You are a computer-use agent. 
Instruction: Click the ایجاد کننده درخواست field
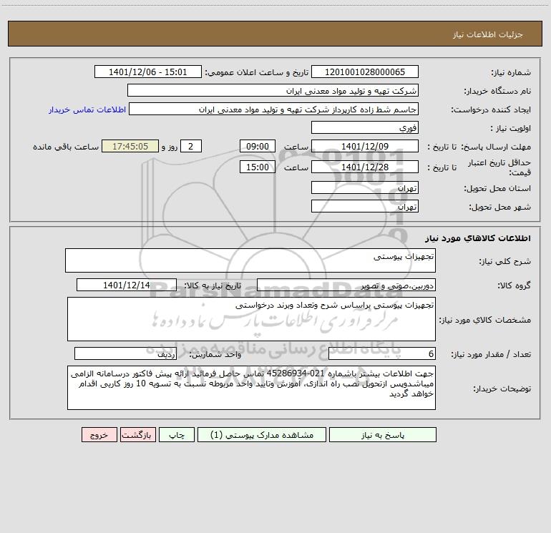coord(274,109)
